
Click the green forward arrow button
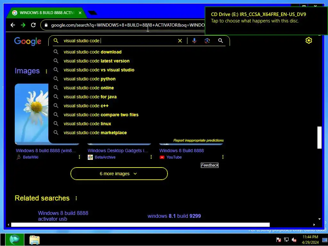click(23, 25)
